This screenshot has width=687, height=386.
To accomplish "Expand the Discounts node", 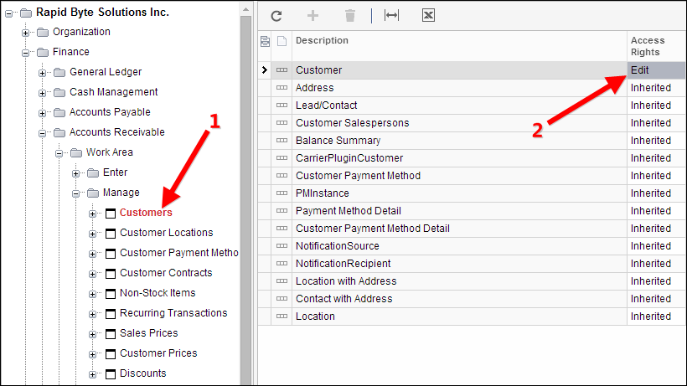I will tap(92, 374).
